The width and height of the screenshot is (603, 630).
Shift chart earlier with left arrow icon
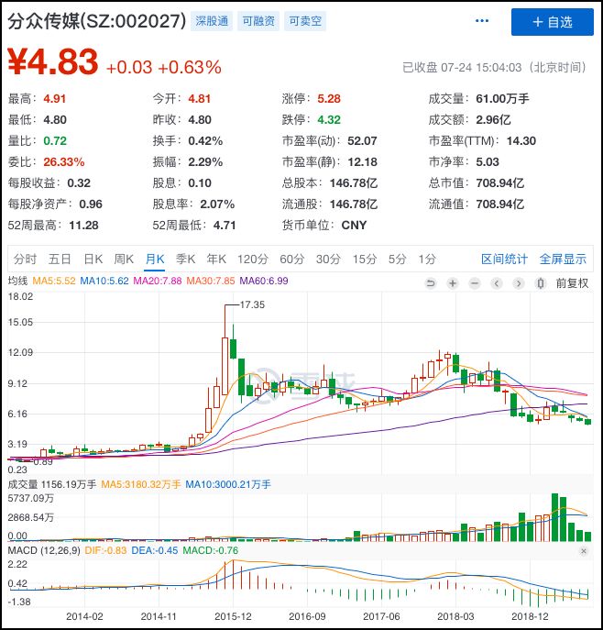coord(497,283)
